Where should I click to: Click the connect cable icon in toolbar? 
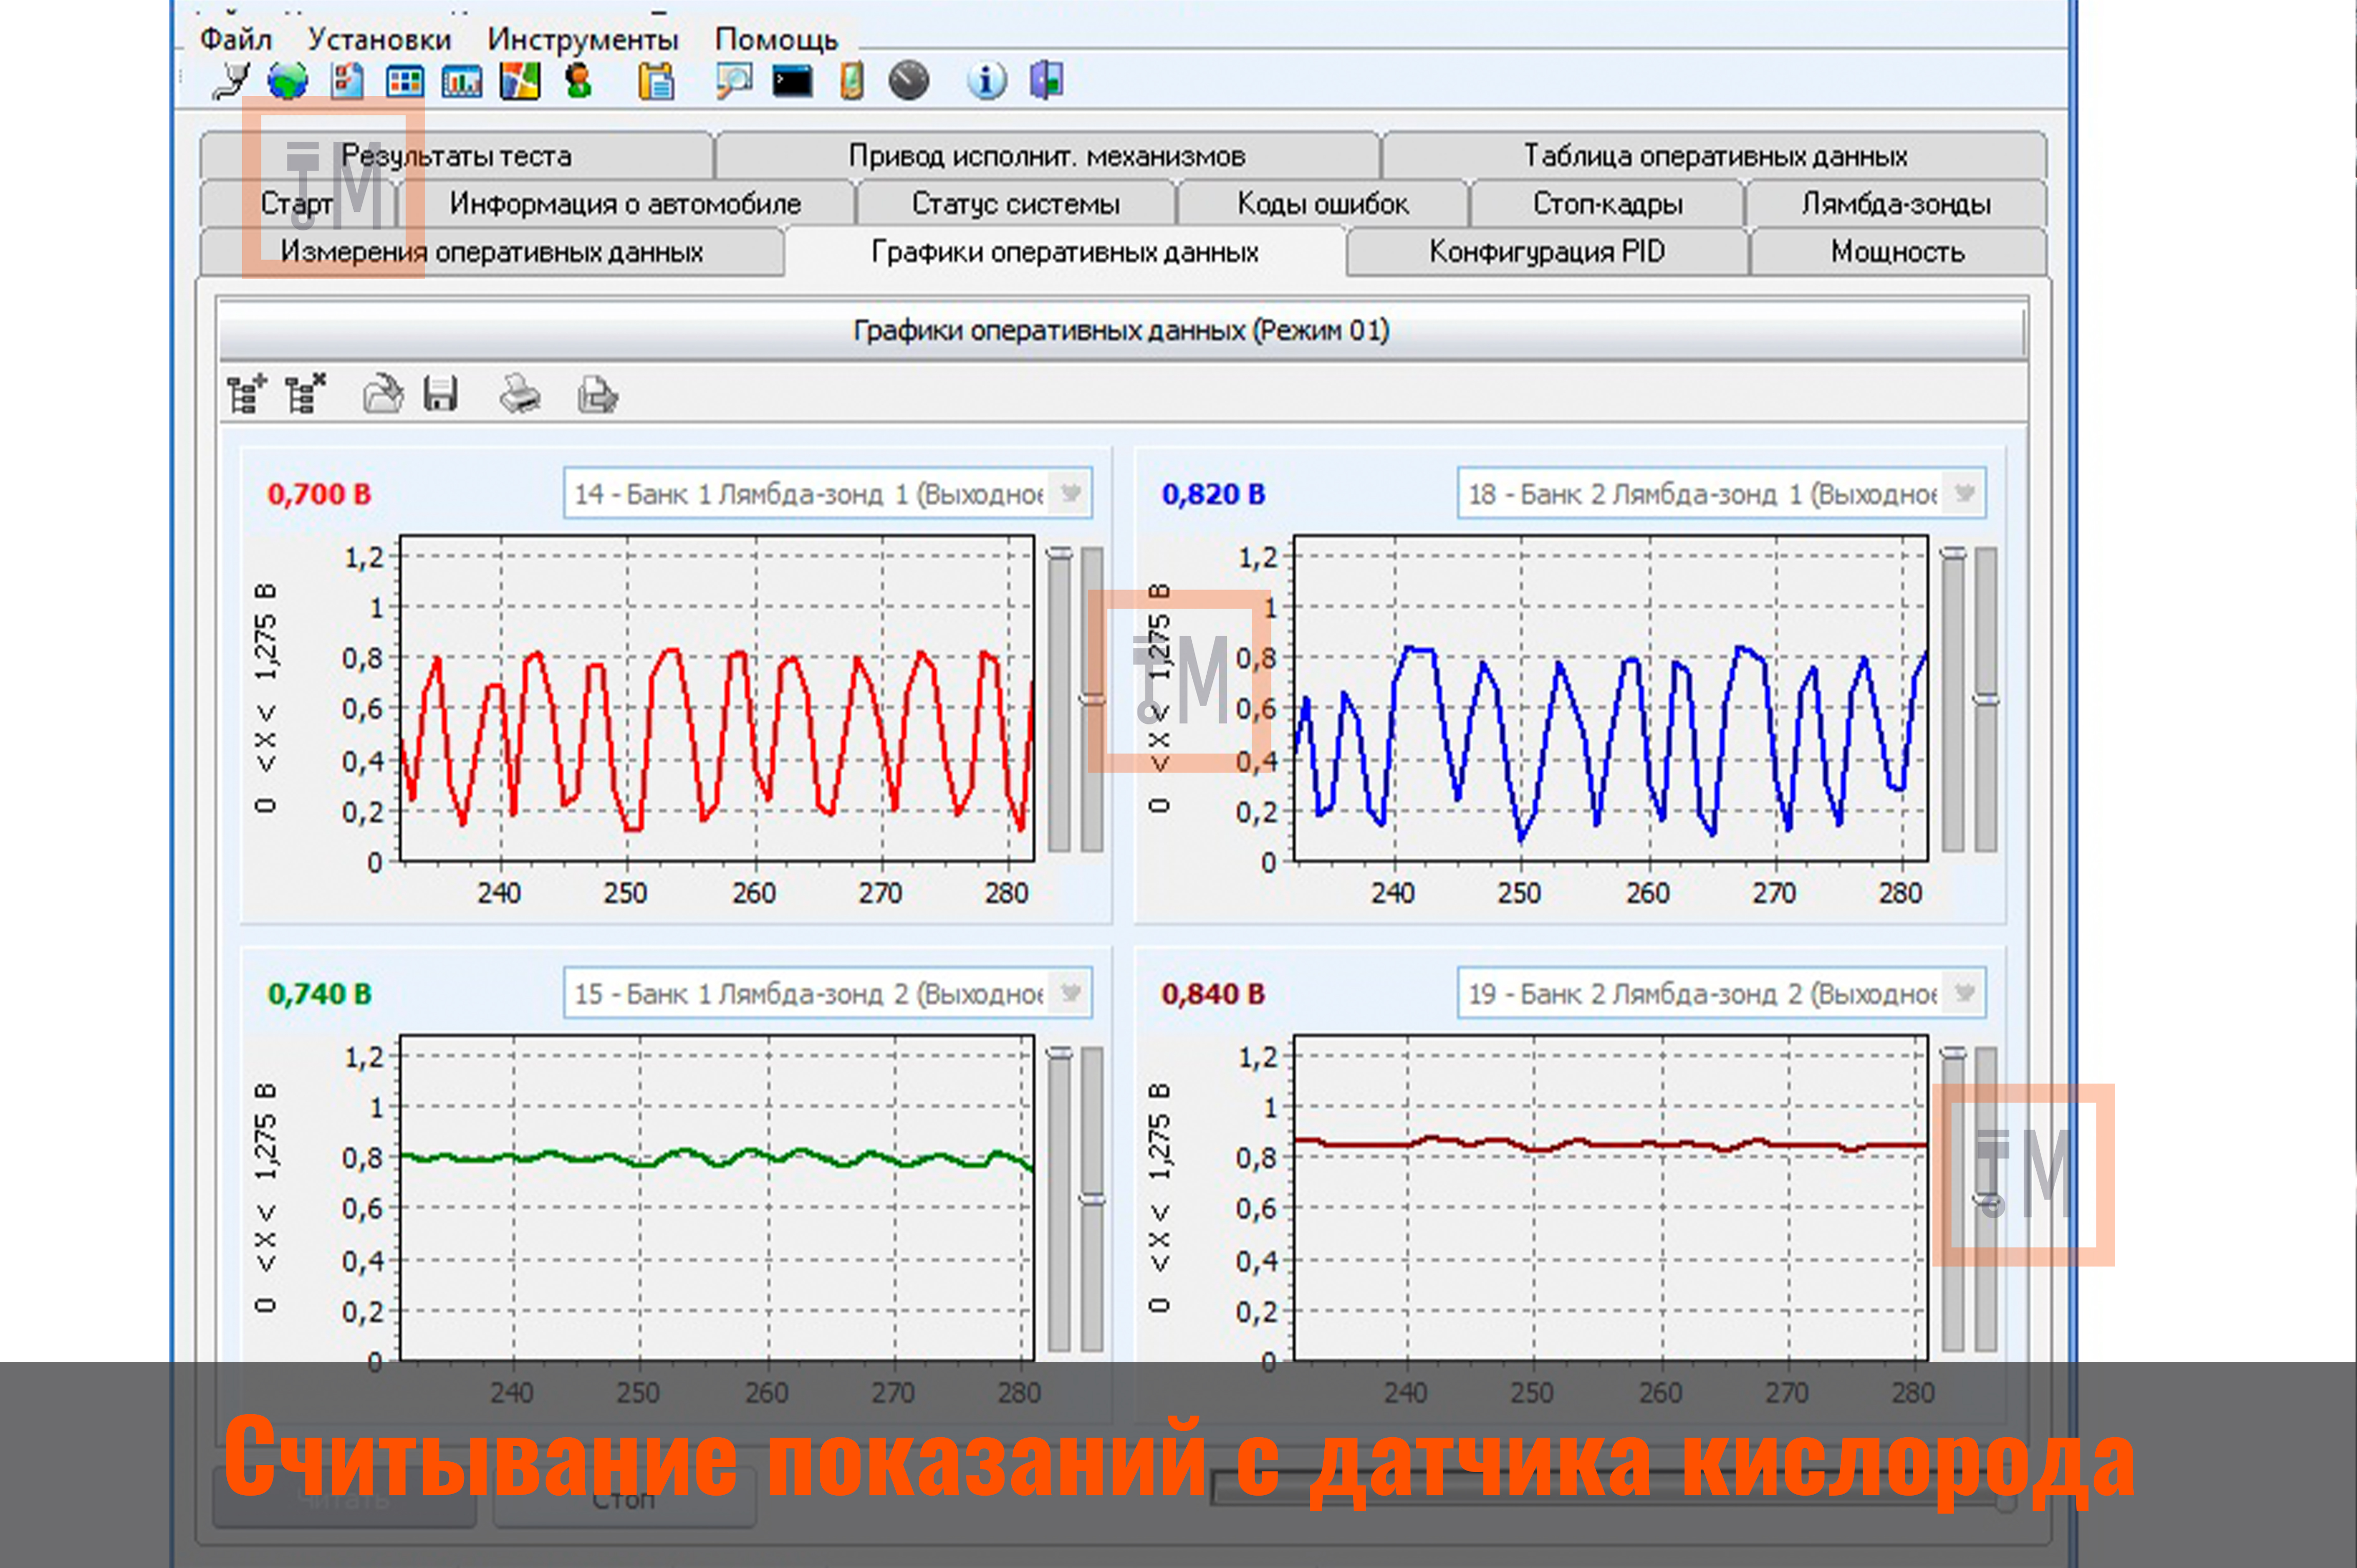tap(230, 81)
